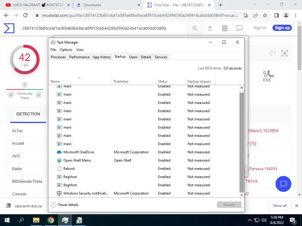Click the install app icon in address bar
This screenshot has width=302, height=226.
(246, 15)
